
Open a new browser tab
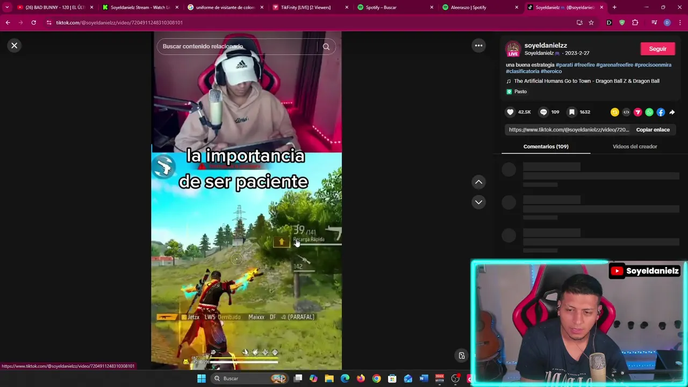click(x=614, y=8)
